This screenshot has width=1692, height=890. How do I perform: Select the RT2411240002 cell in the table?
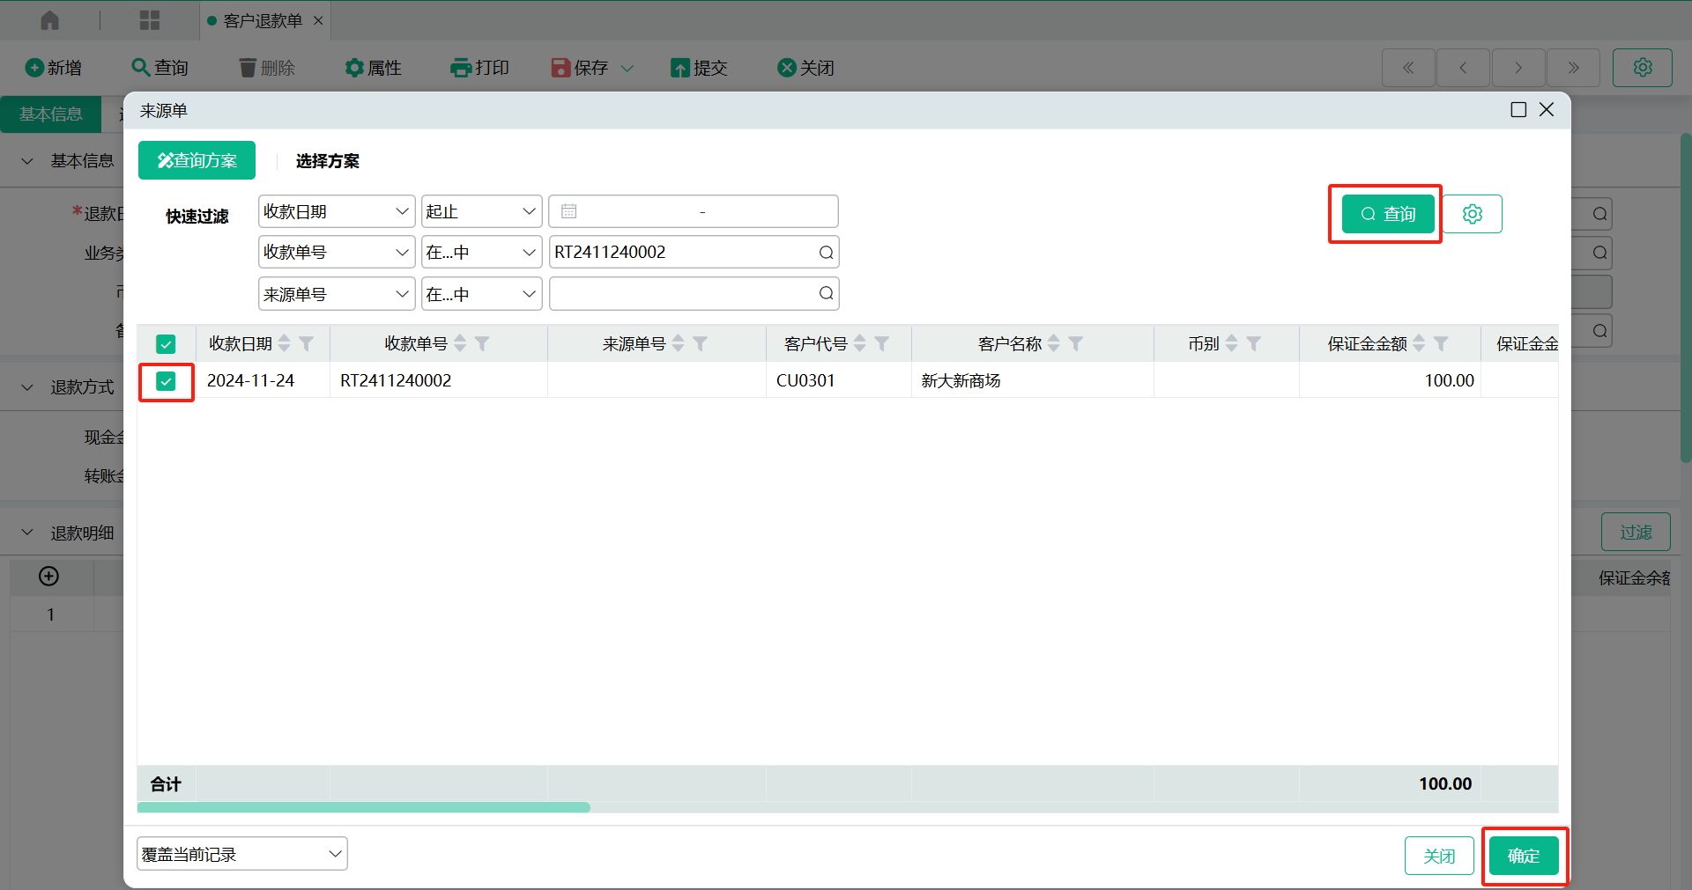tap(439, 380)
